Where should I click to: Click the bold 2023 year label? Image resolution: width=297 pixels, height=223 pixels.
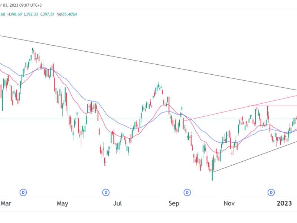[285, 203]
